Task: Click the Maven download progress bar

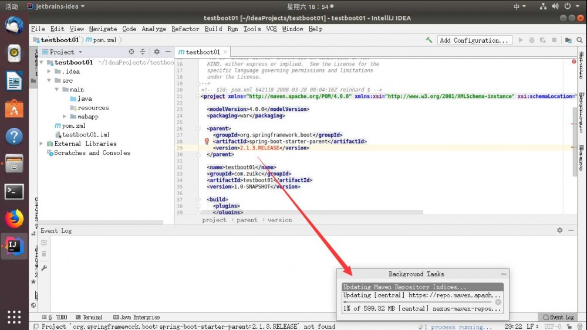Action: pos(418,302)
